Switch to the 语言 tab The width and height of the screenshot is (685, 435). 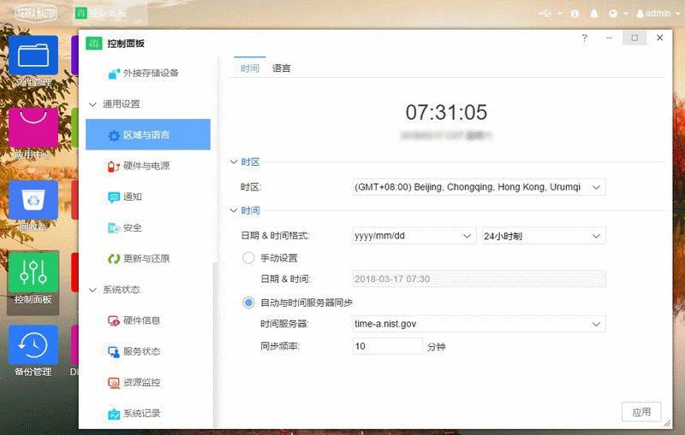coord(282,68)
